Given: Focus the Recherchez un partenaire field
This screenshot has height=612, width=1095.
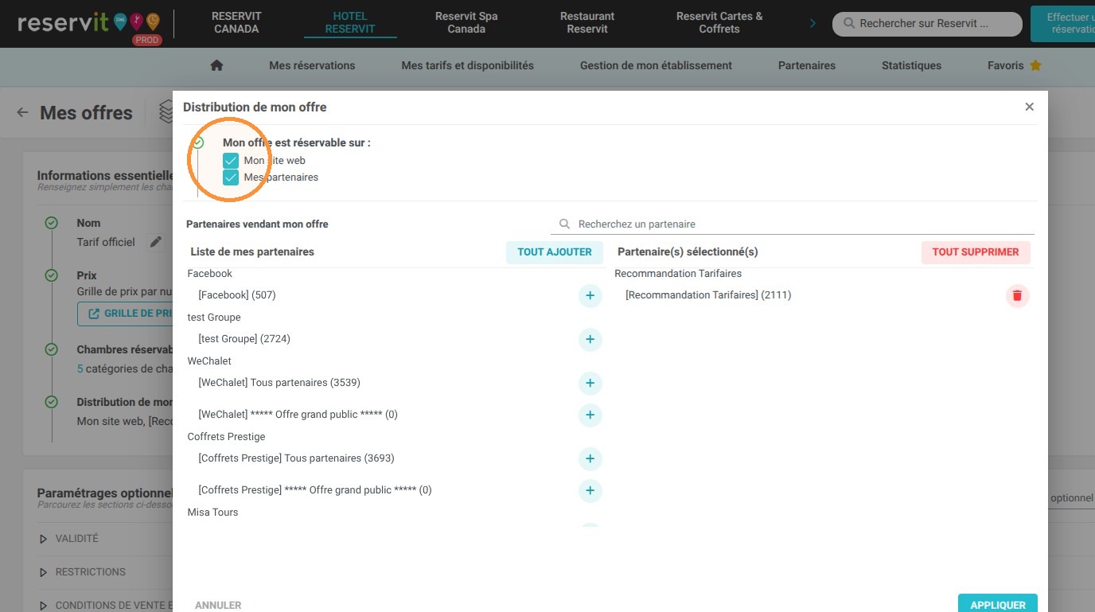Looking at the screenshot, I should click(x=793, y=224).
